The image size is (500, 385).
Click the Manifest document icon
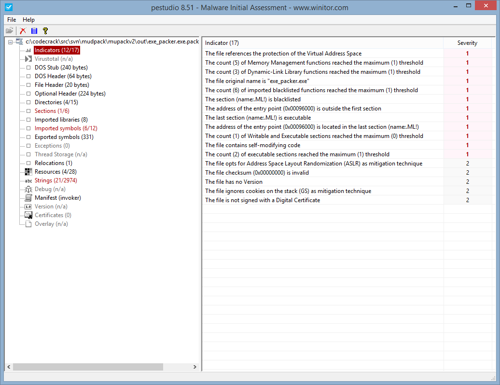click(x=28, y=198)
